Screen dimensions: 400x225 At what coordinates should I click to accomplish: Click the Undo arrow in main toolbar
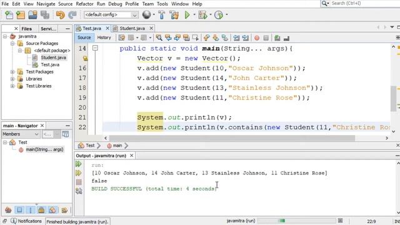[60, 15]
